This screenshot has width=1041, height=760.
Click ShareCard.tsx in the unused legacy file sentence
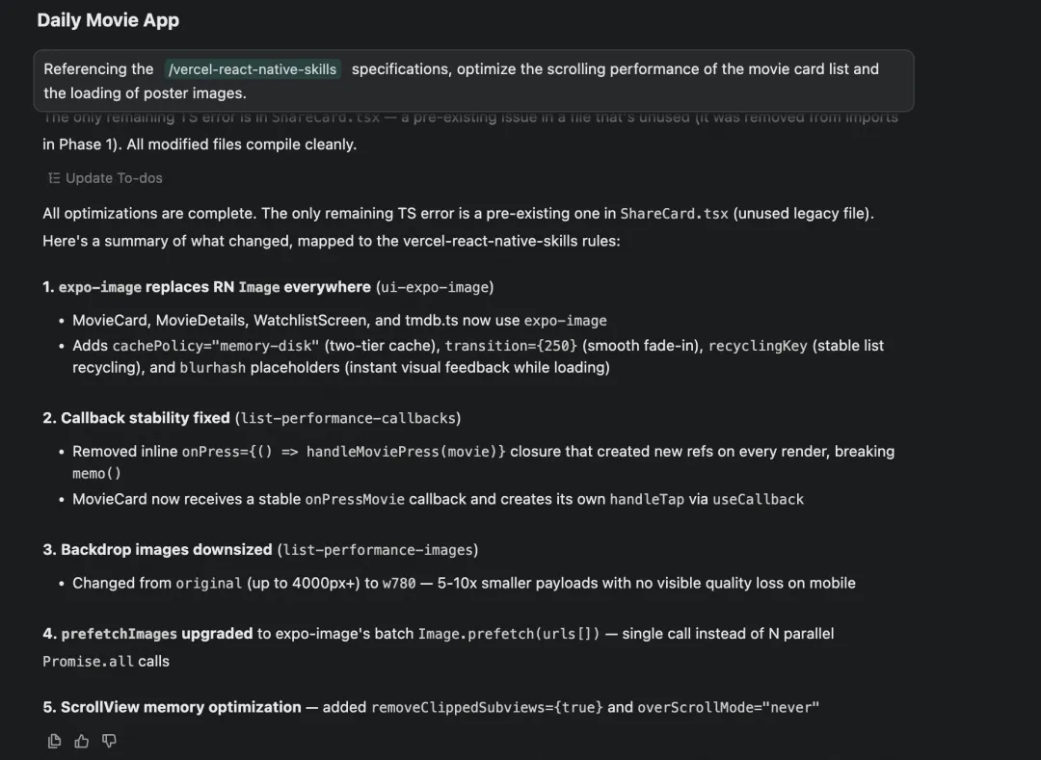(x=674, y=214)
